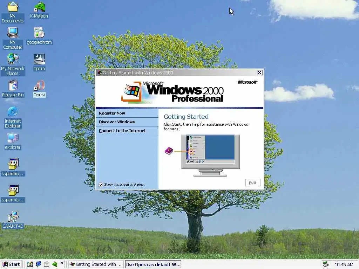This screenshot has width=359, height=269.
Task: Select the CAMJKT4D desktop icon
Action: click(13, 220)
